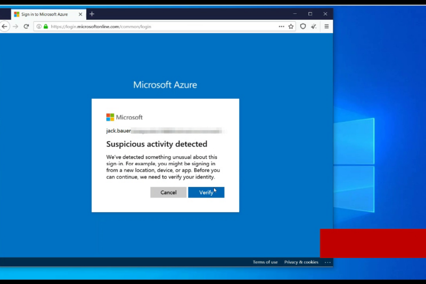Open the Terms of use link

pos(265,262)
